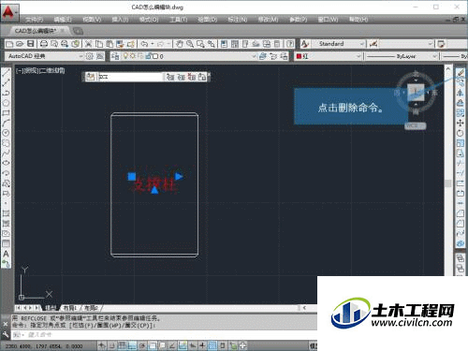Open the Layer Properties Manager icon
468x351 pixels.
point(115,56)
